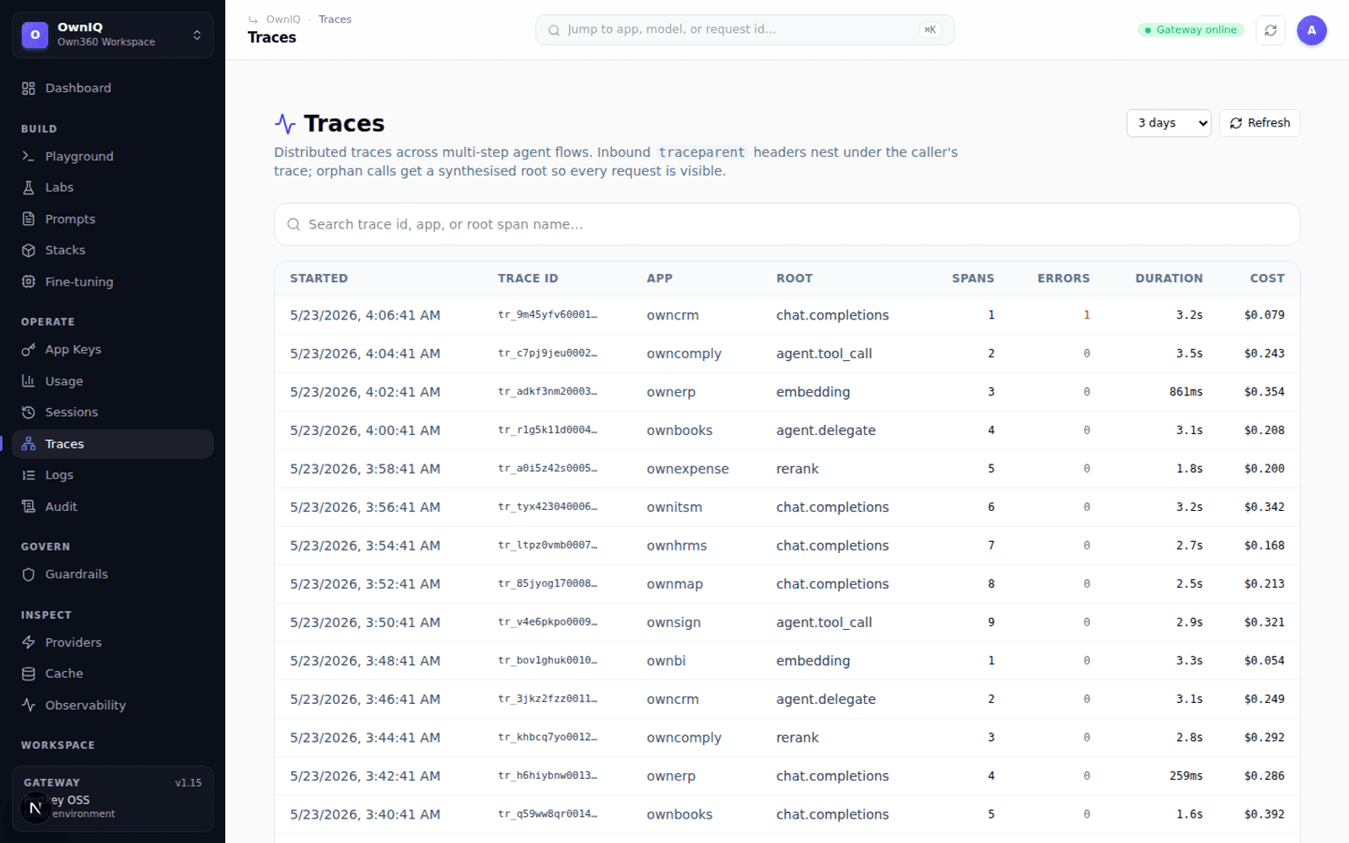Screen dimensions: 1349x843
Task: Navigate to Guardrails
Action: click(x=113, y=575)
